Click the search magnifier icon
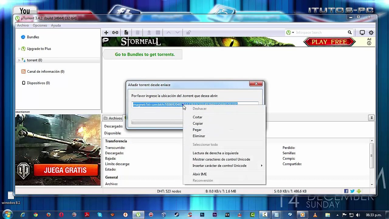Image resolution: width=389 pixels, height=219 pixels. pos(350,33)
